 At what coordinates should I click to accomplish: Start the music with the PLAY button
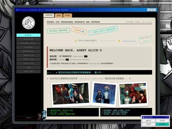pos(149,121)
